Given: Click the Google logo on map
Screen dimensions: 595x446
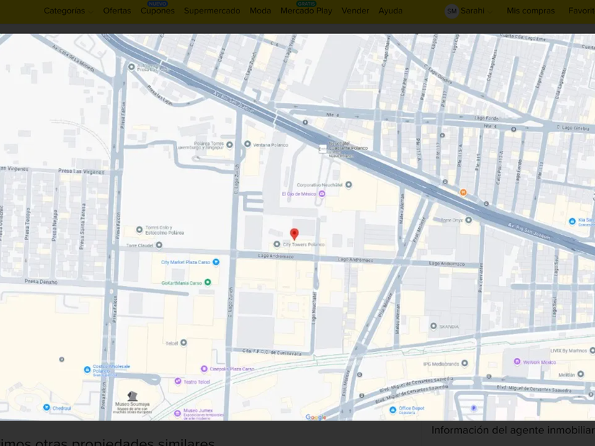Looking at the screenshot, I should click(316, 417).
